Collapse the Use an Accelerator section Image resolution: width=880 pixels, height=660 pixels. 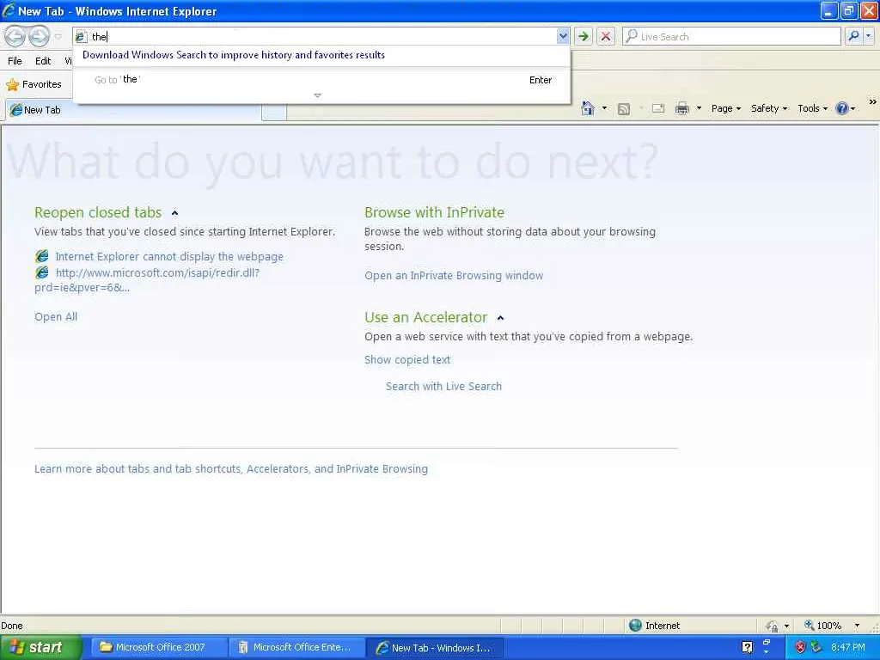(501, 318)
